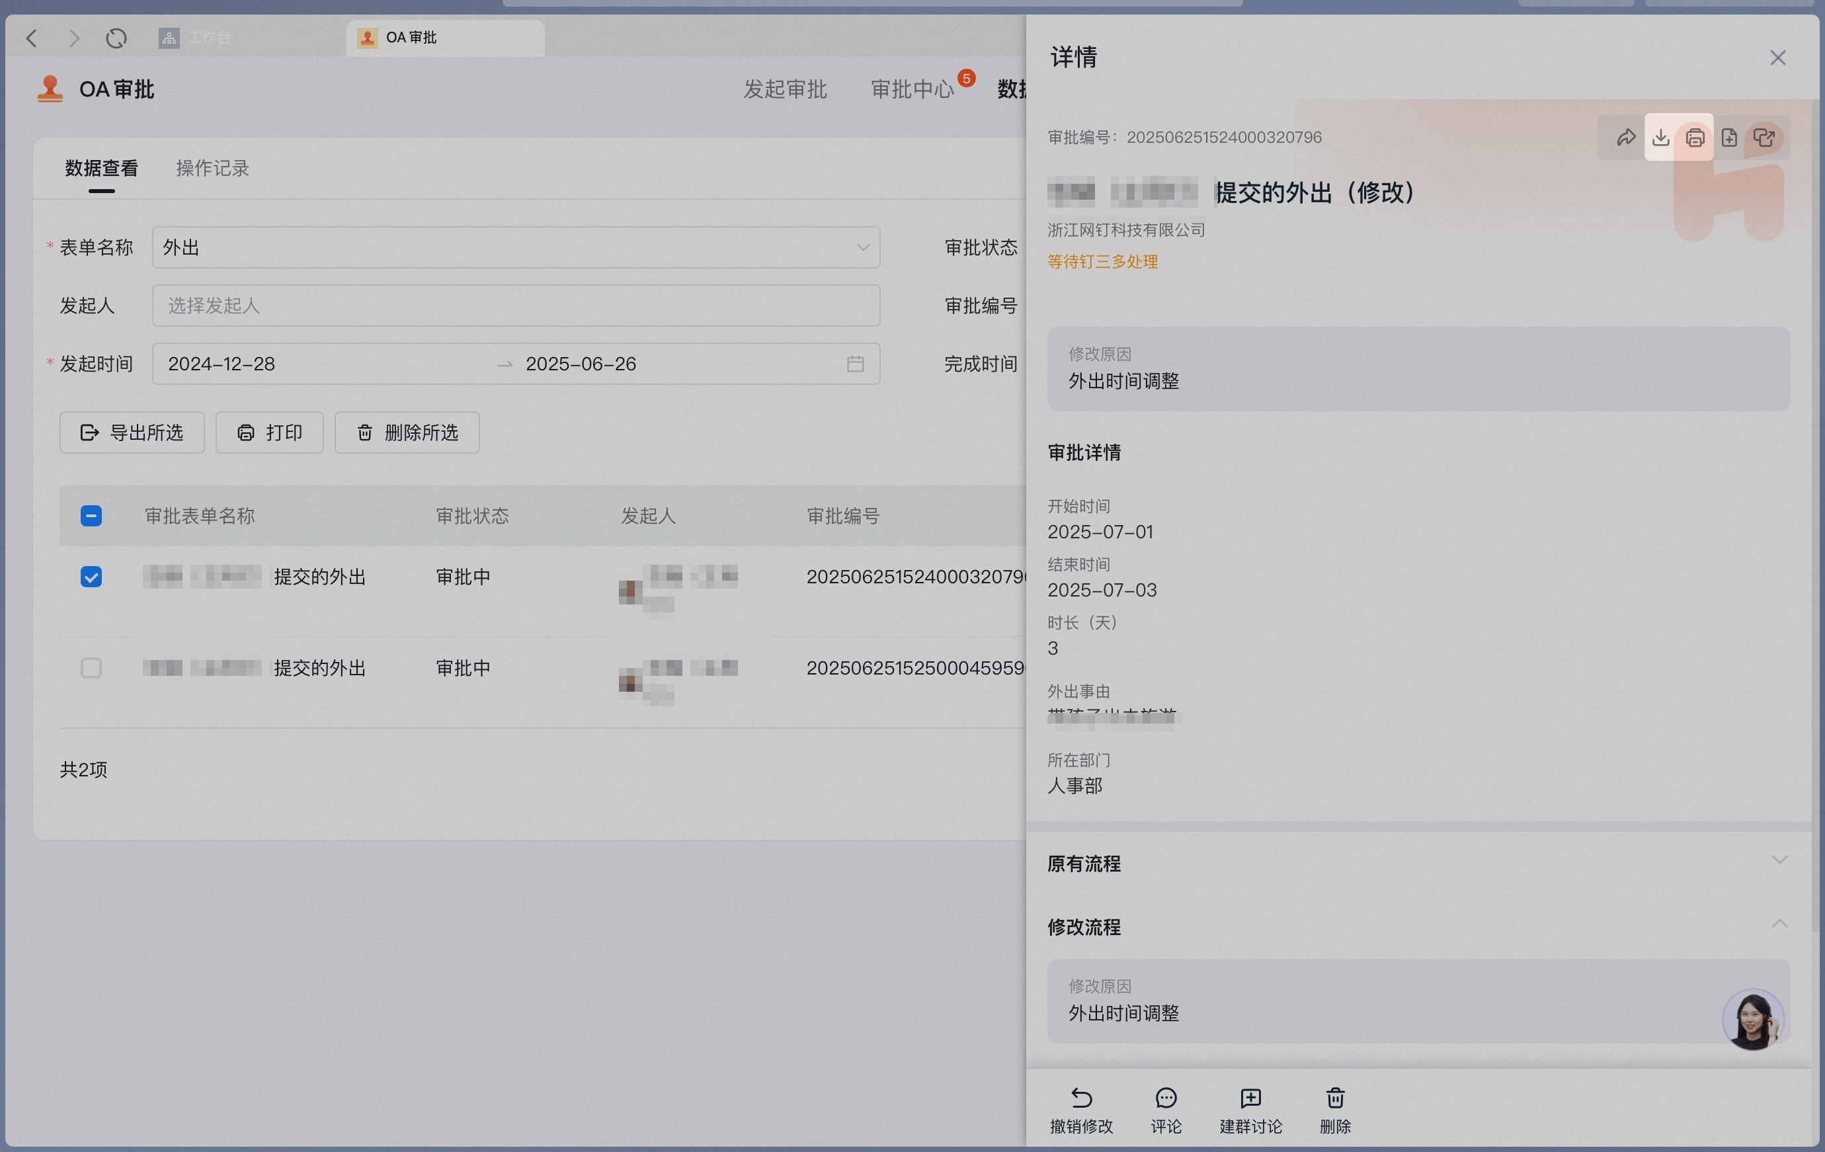Click the share/forward arrow icon

click(x=1626, y=137)
